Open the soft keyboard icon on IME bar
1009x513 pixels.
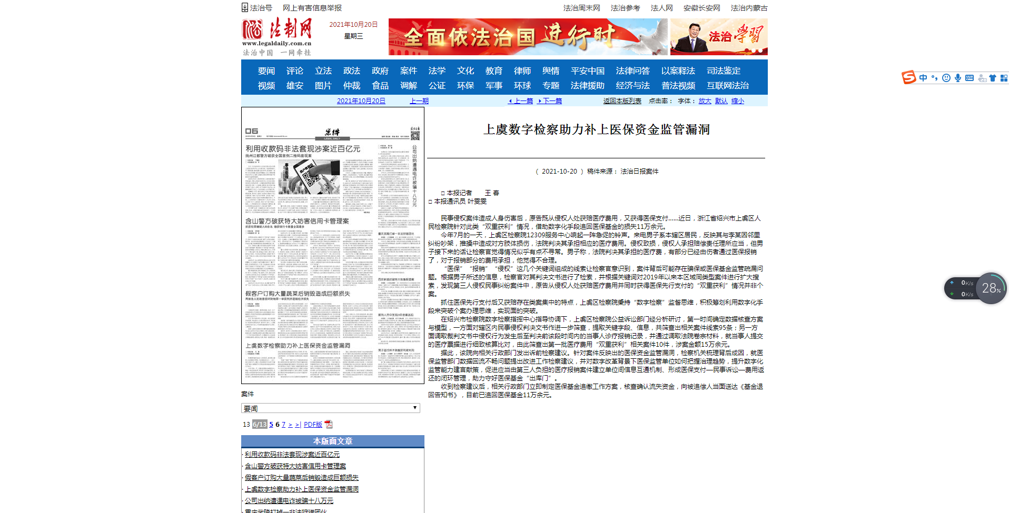(970, 78)
